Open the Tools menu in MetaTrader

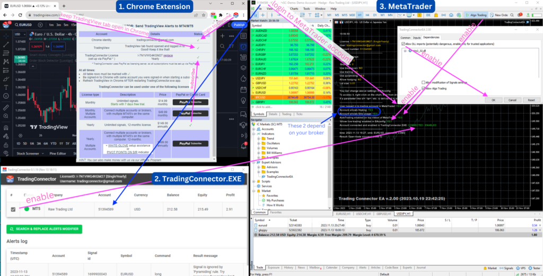(306, 9)
